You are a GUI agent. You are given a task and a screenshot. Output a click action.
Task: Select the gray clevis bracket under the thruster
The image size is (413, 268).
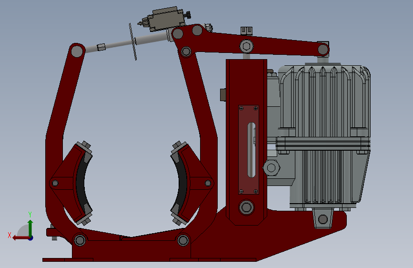point(323,218)
